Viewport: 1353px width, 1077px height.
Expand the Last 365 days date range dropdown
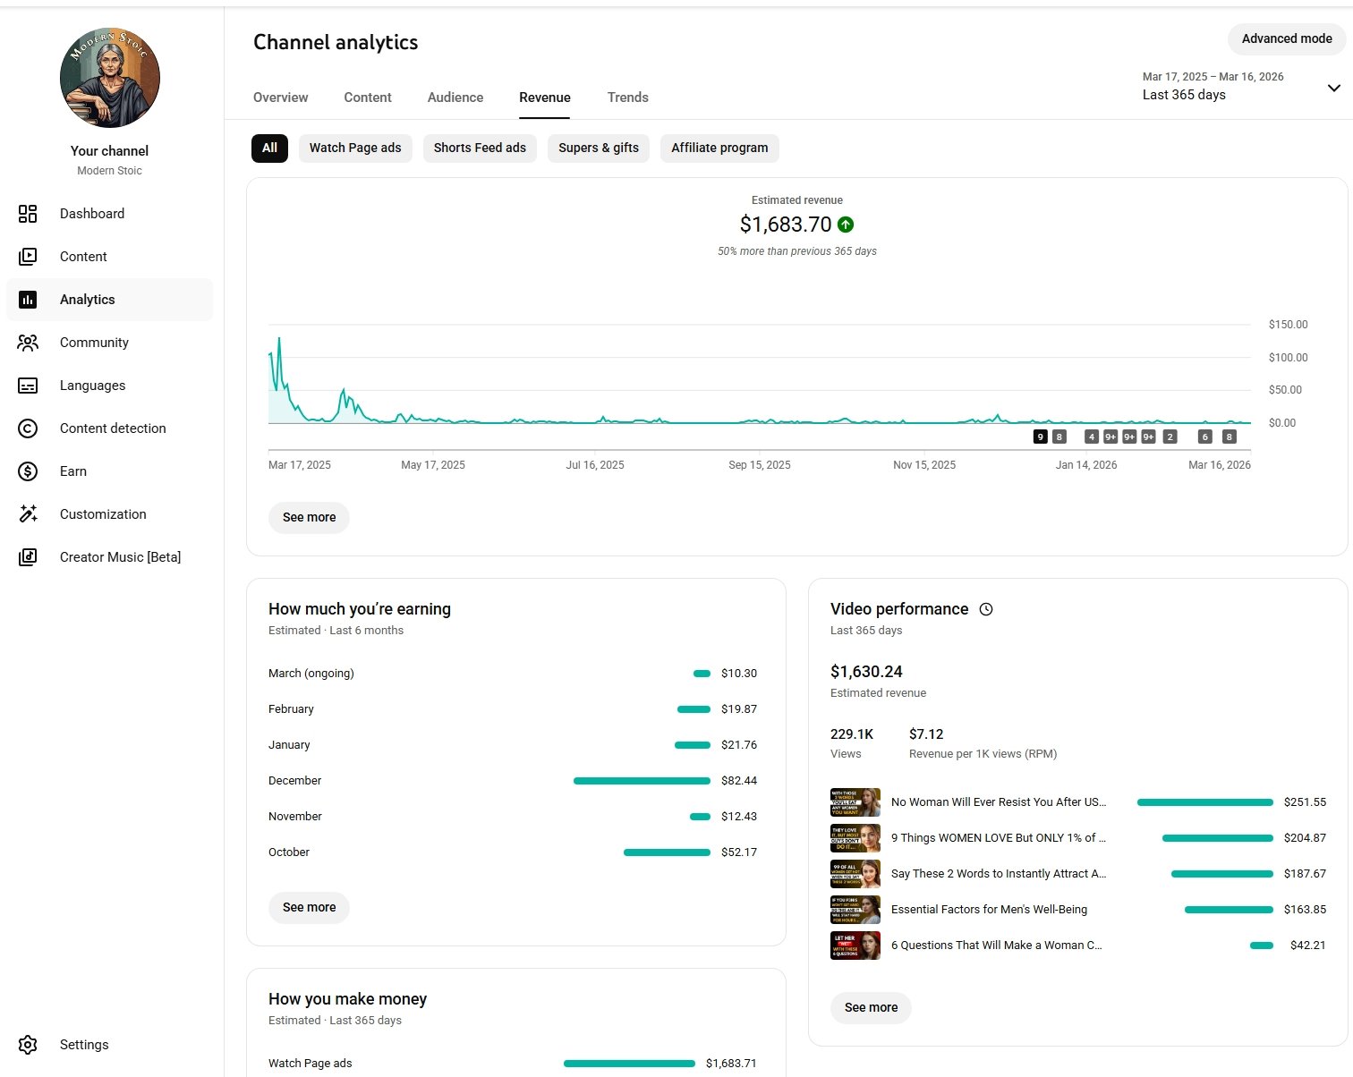1333,88
